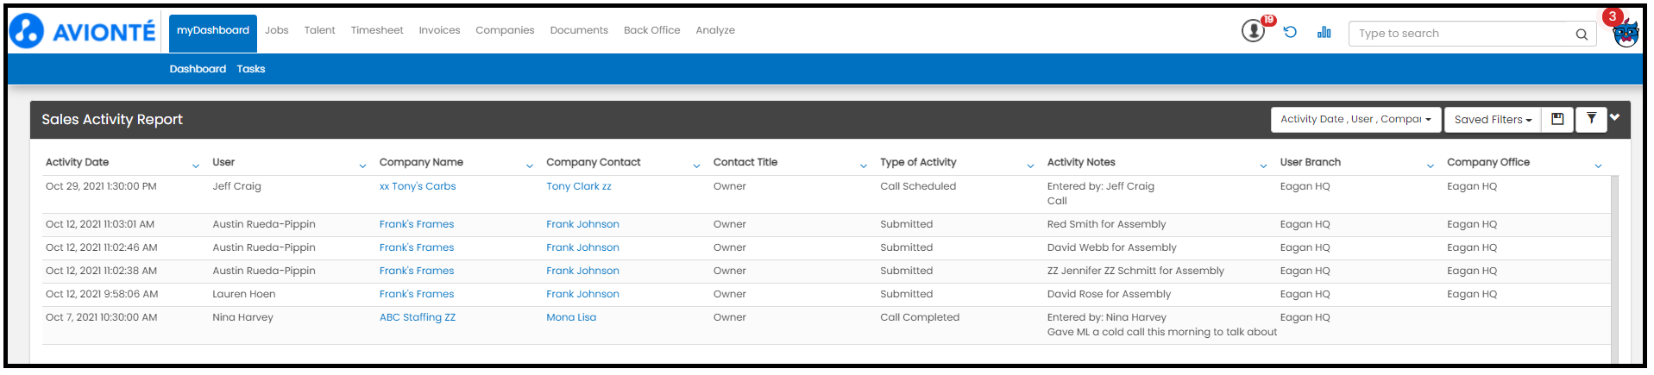Select the David Rose for Assembly note
This screenshot has width=1654, height=375.
pos(1109,294)
